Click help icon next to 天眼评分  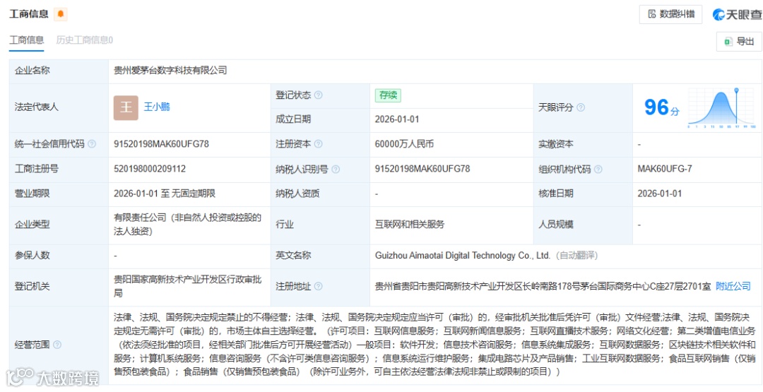[x=581, y=107]
